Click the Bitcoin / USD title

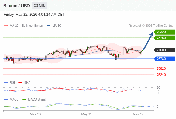click(16, 6)
